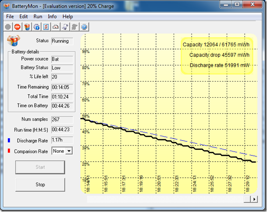This screenshot has width=267, height=212.
Task: Click the Battery details group label
Action: [25, 52]
